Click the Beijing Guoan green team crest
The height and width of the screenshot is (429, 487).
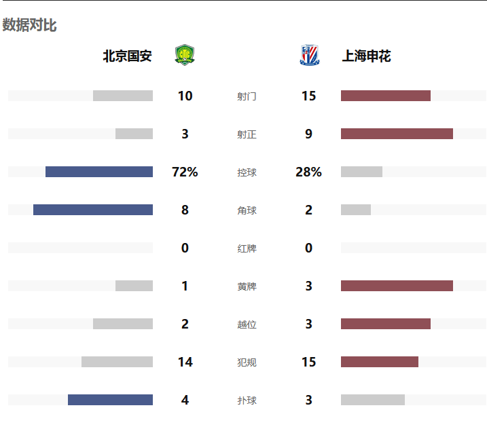tap(185, 55)
